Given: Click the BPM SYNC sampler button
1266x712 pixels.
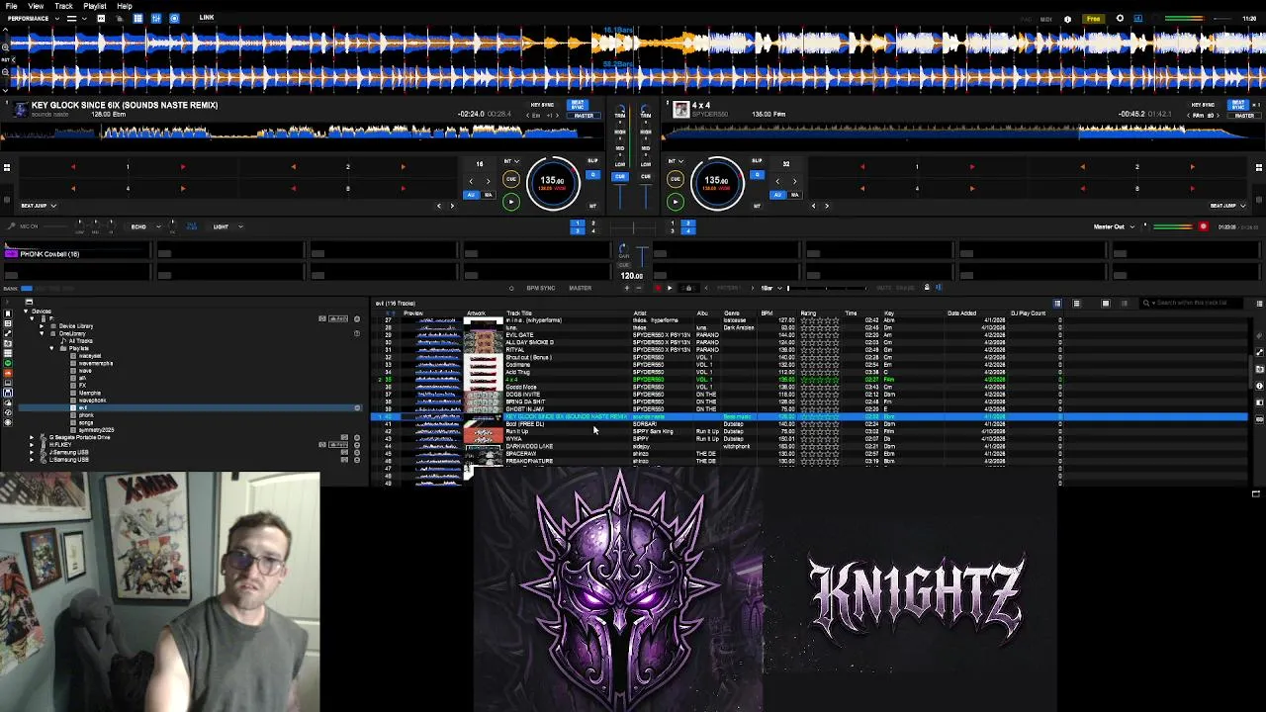Looking at the screenshot, I should [540, 288].
